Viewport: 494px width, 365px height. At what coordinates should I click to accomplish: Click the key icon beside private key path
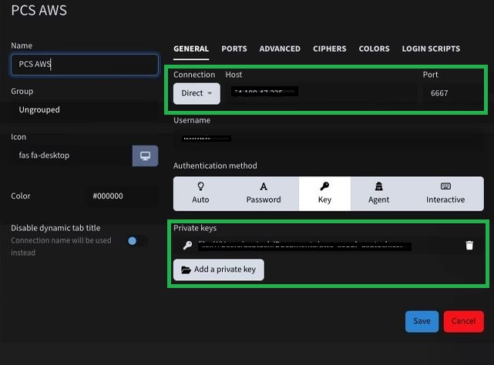(x=187, y=246)
